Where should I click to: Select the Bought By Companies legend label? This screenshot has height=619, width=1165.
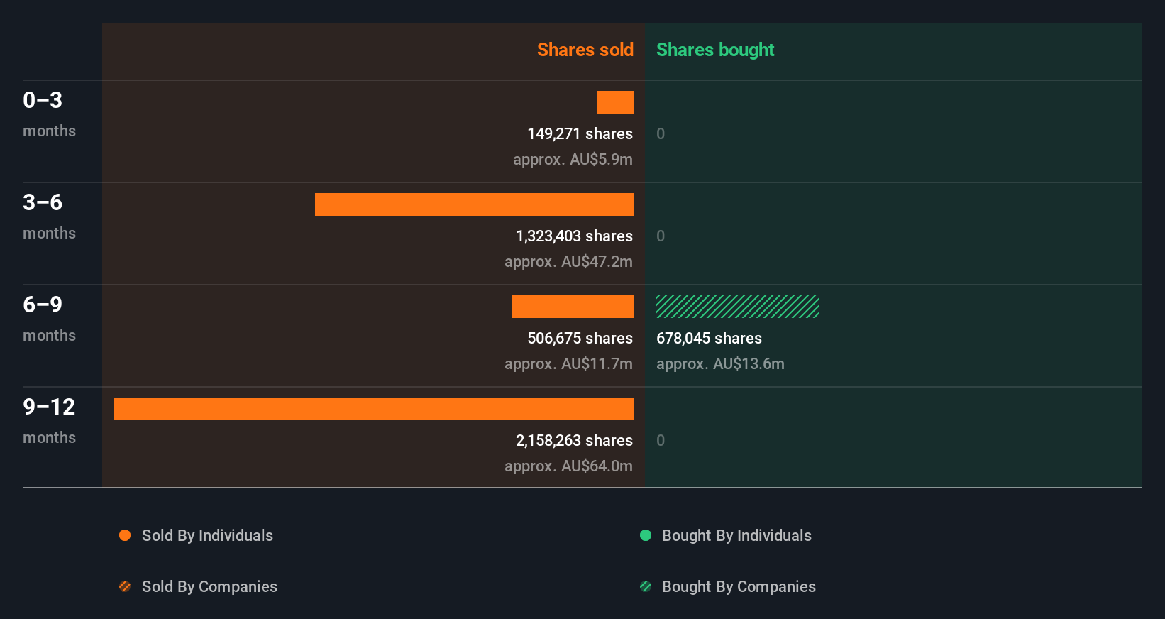pyautogui.click(x=739, y=586)
